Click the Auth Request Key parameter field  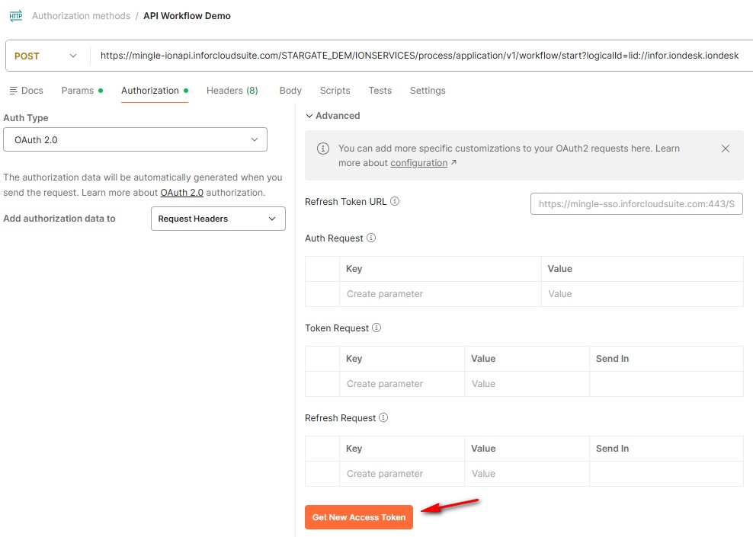440,294
